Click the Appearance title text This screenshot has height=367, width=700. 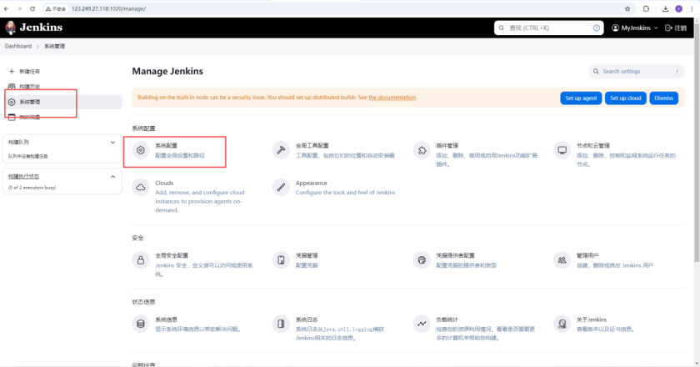tap(311, 183)
